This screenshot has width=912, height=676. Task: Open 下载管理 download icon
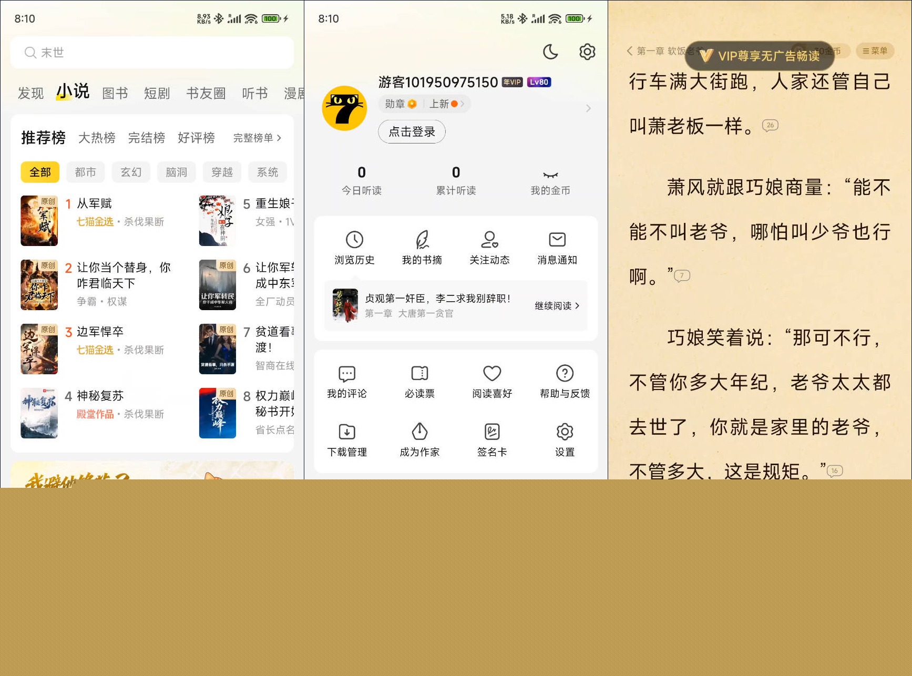click(x=347, y=432)
